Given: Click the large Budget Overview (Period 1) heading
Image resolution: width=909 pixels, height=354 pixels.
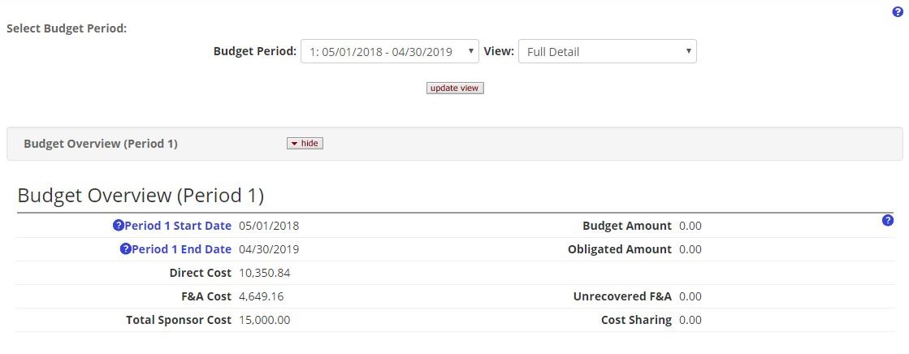Looking at the screenshot, I should click(x=141, y=196).
